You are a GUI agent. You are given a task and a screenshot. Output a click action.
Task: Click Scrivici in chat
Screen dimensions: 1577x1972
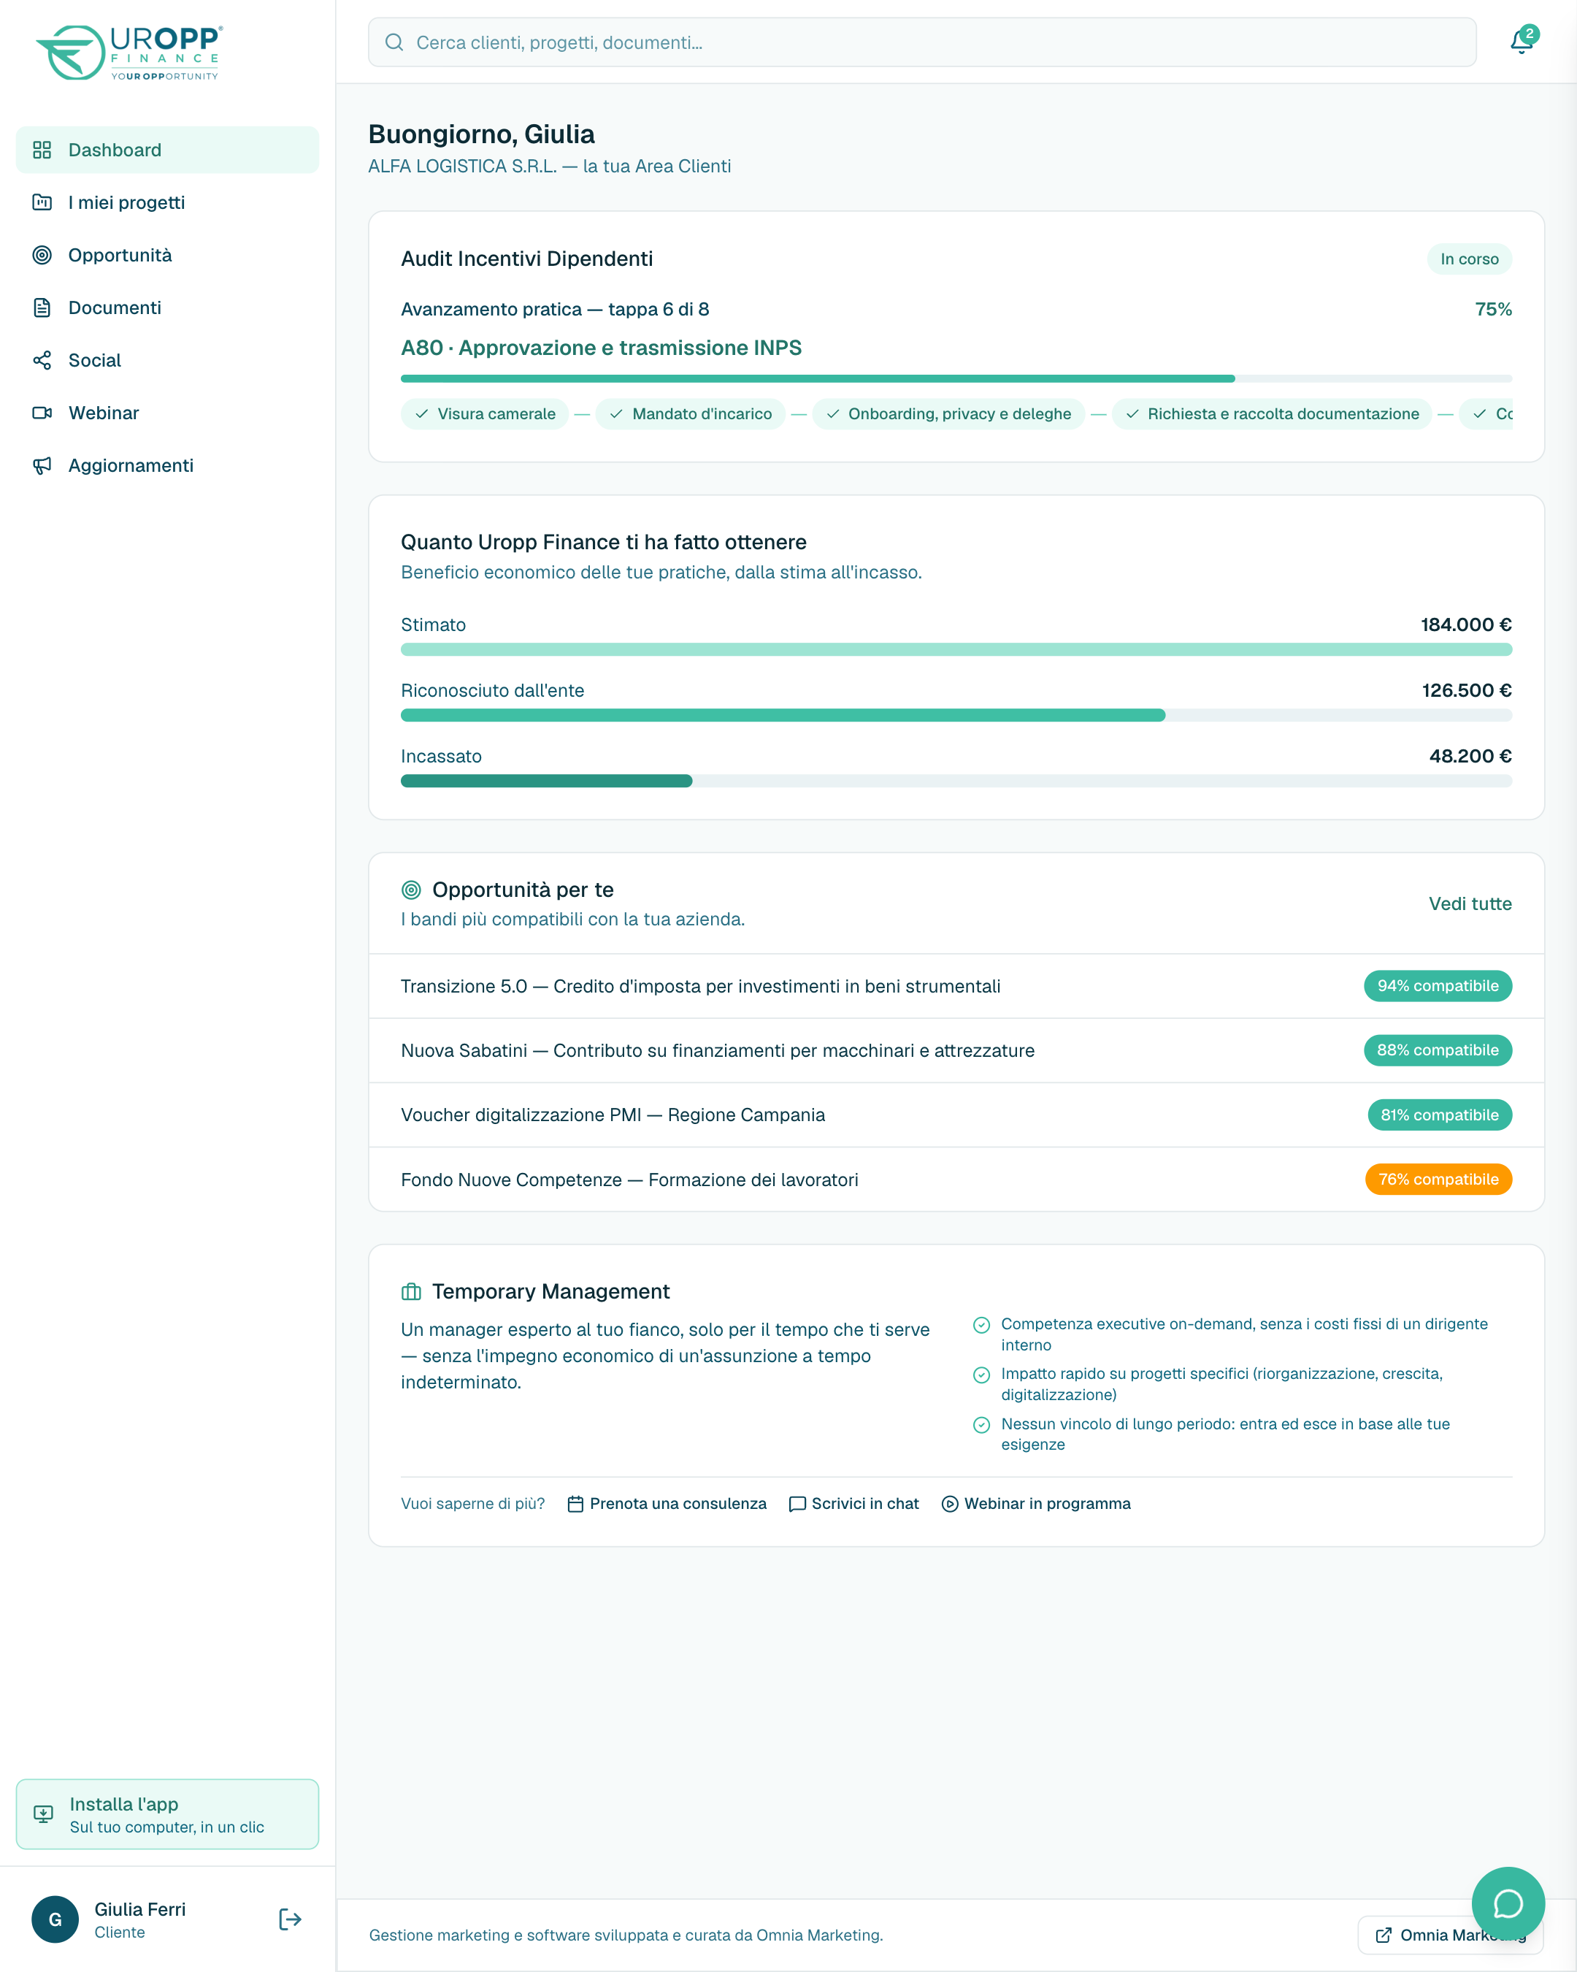point(853,1504)
